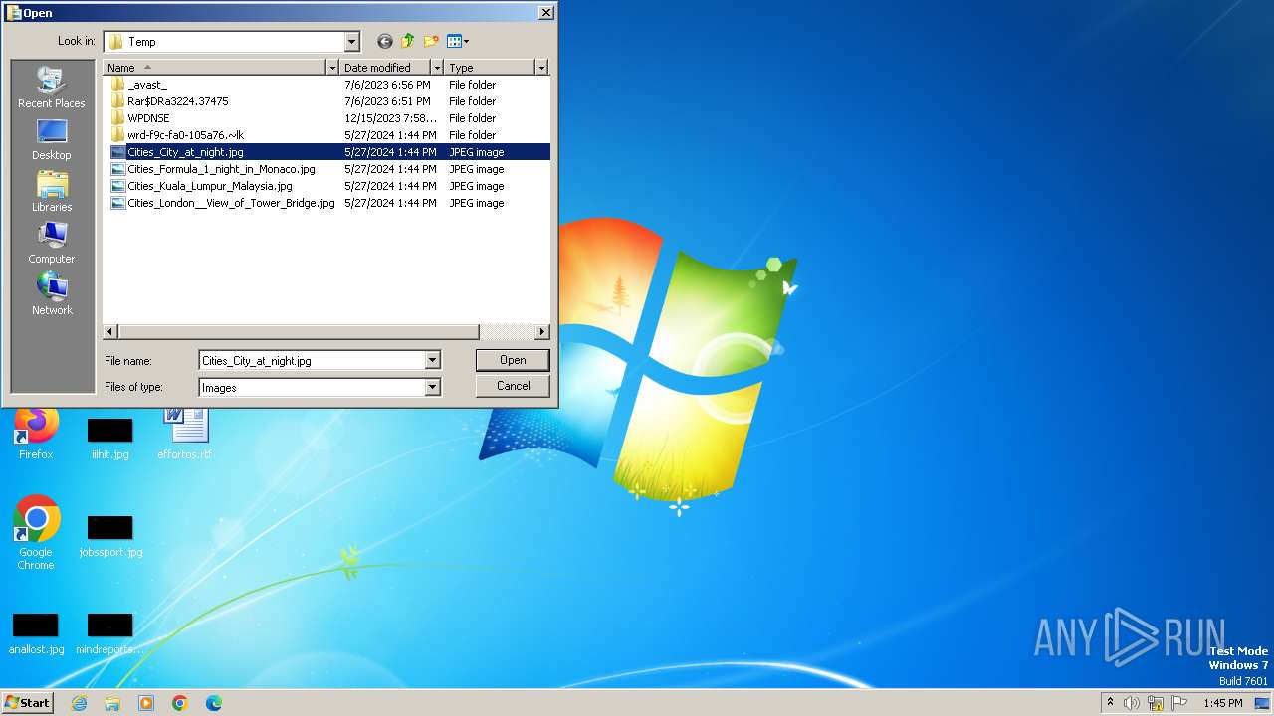The image size is (1274, 716).
Task: Open Firefox desktop shortcut
Action: pos(36,433)
